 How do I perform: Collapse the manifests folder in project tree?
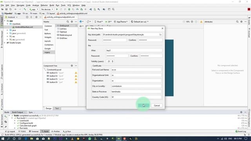tap(7, 24)
